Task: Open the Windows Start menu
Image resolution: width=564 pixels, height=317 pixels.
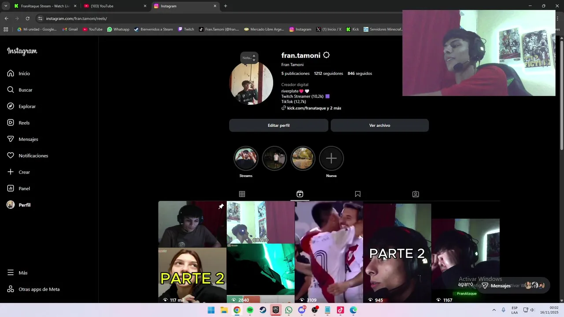Action: tap(211, 310)
